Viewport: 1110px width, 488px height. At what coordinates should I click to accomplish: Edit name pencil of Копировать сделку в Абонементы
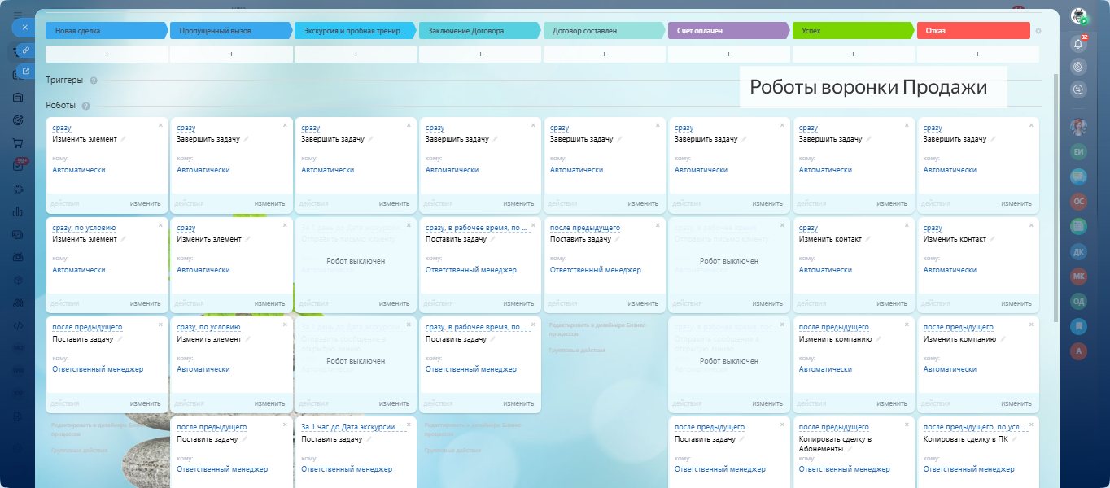point(849,448)
